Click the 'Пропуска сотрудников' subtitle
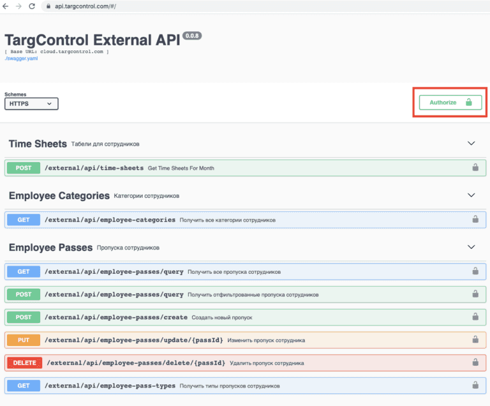This screenshot has height=406, width=490. [x=128, y=248]
